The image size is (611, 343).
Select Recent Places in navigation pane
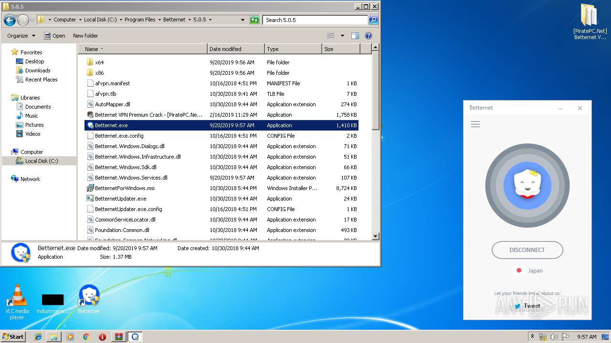pyautogui.click(x=41, y=80)
